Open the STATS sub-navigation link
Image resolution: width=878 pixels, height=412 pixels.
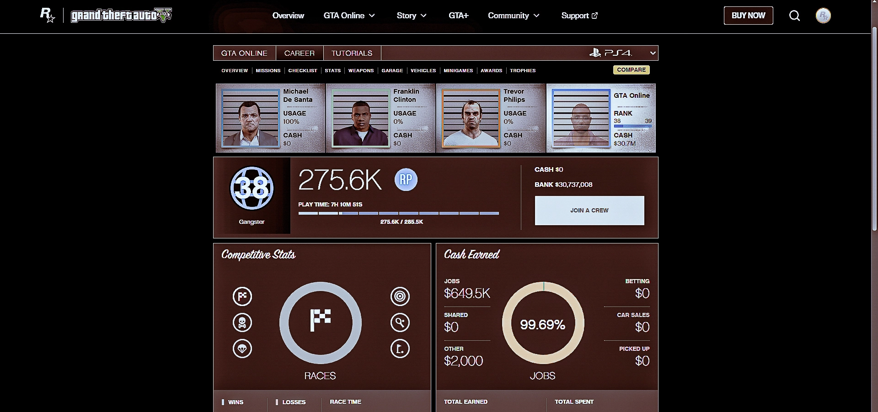coord(333,70)
